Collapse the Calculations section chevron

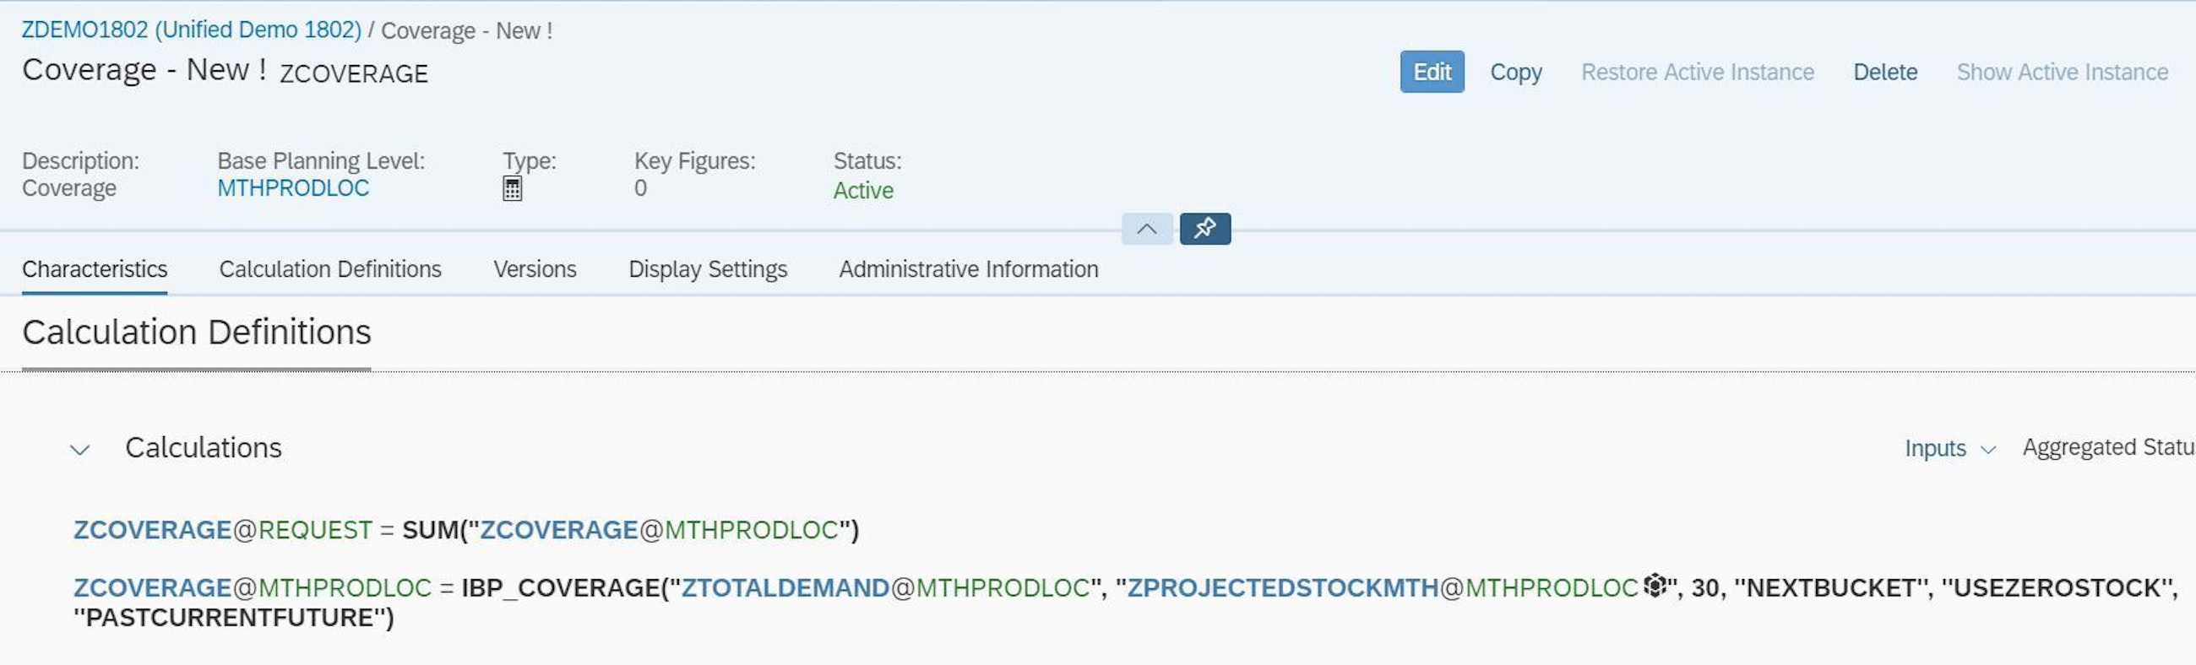point(80,449)
